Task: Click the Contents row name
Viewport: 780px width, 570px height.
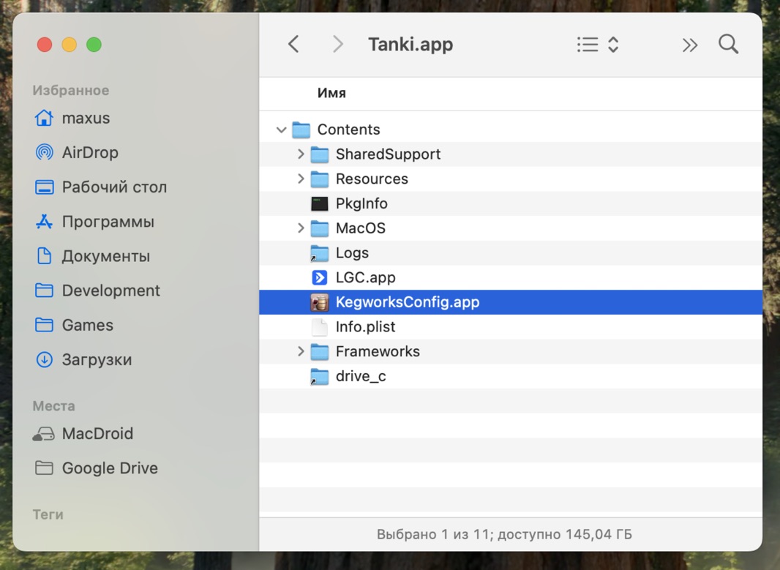Action: coord(348,130)
